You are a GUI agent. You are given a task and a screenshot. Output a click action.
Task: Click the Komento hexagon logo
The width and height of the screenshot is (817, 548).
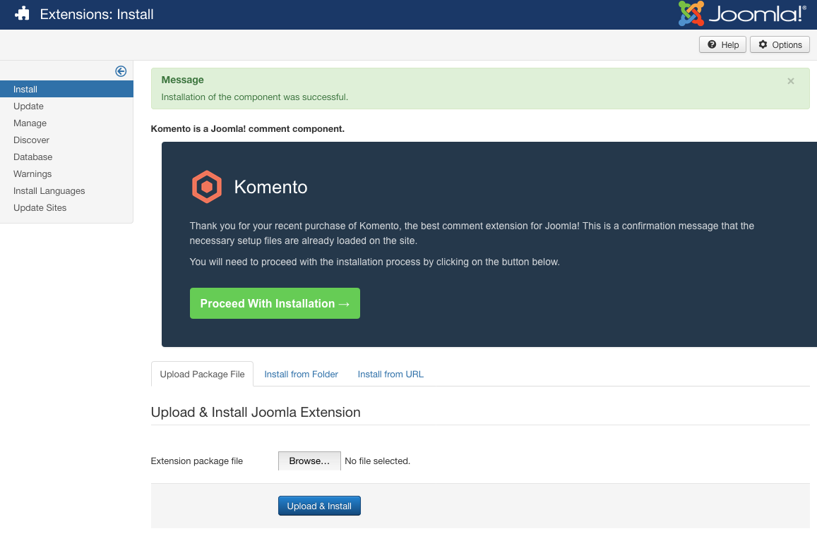(207, 187)
